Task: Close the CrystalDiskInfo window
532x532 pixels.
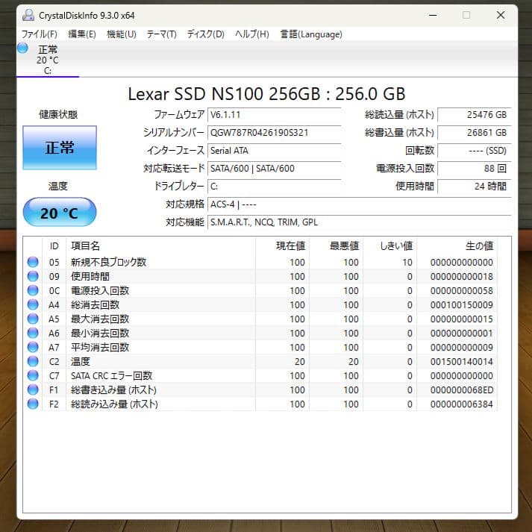Action: pos(501,15)
